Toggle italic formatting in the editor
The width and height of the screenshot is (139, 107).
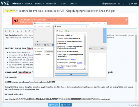(x=14, y=31)
